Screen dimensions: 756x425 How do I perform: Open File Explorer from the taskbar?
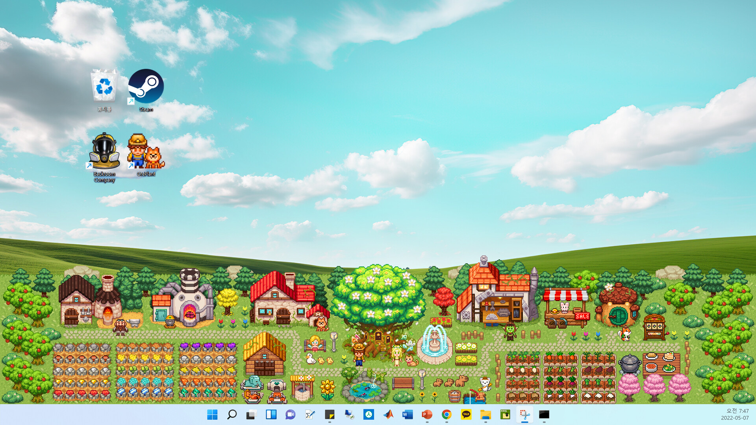[x=485, y=414]
